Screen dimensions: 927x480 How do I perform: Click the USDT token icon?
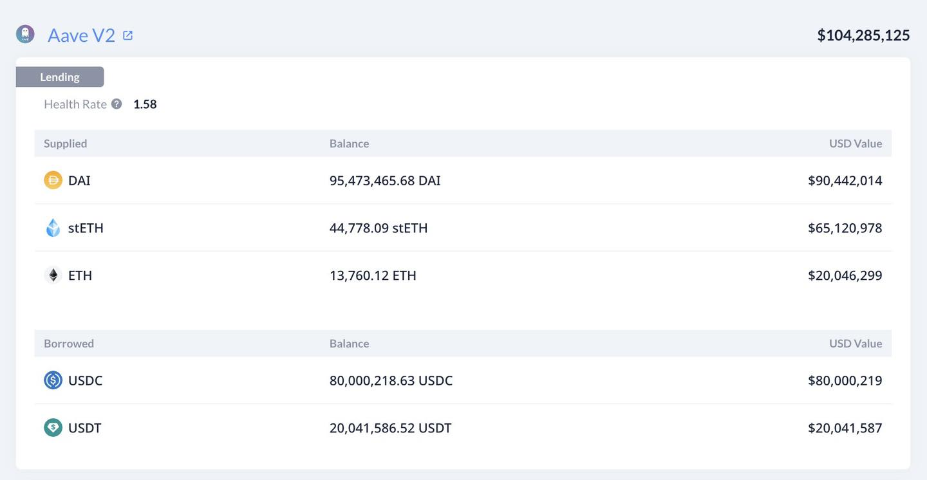pos(53,428)
